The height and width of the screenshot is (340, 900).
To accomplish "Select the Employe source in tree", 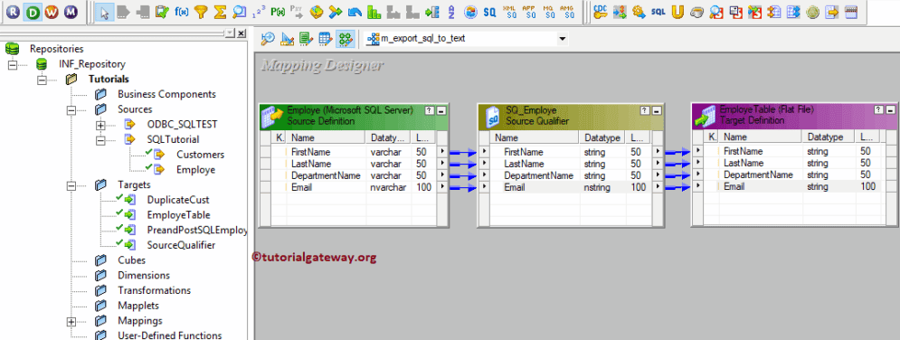I will [195, 170].
